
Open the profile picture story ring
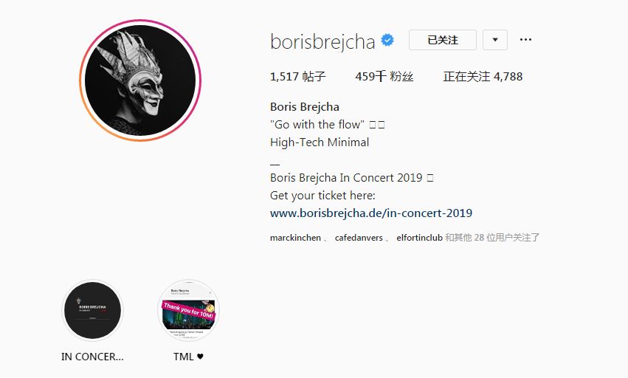click(140, 80)
